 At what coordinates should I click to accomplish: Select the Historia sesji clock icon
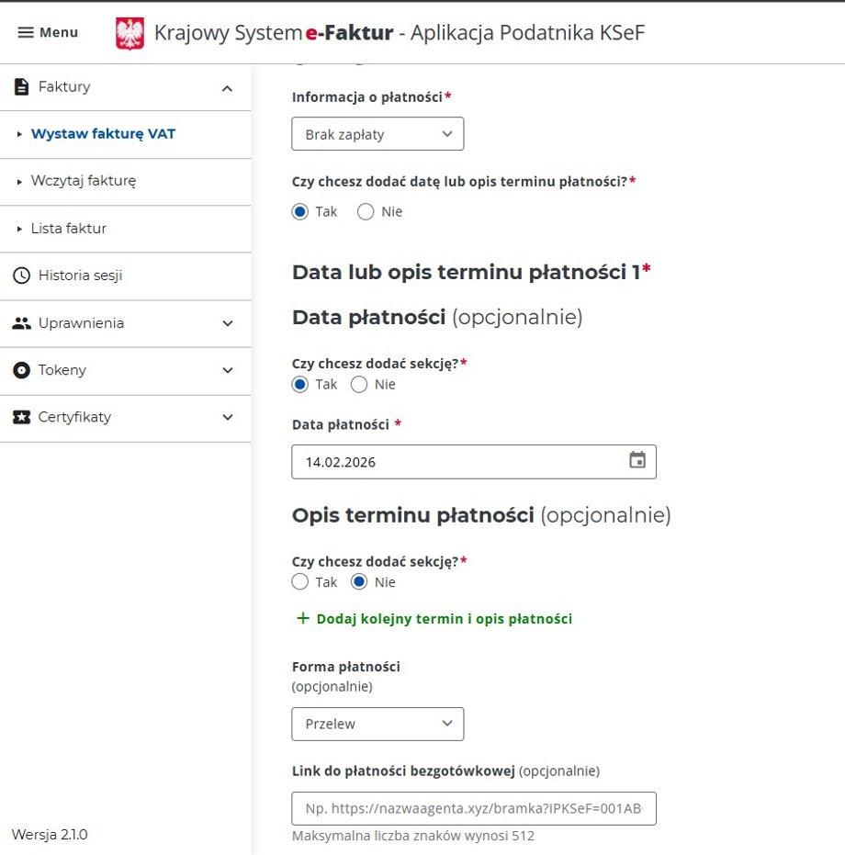[21, 276]
